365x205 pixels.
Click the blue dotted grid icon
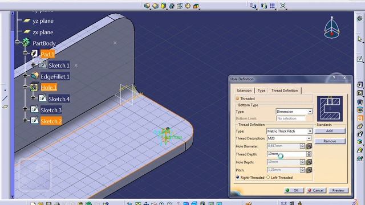coord(272,6)
